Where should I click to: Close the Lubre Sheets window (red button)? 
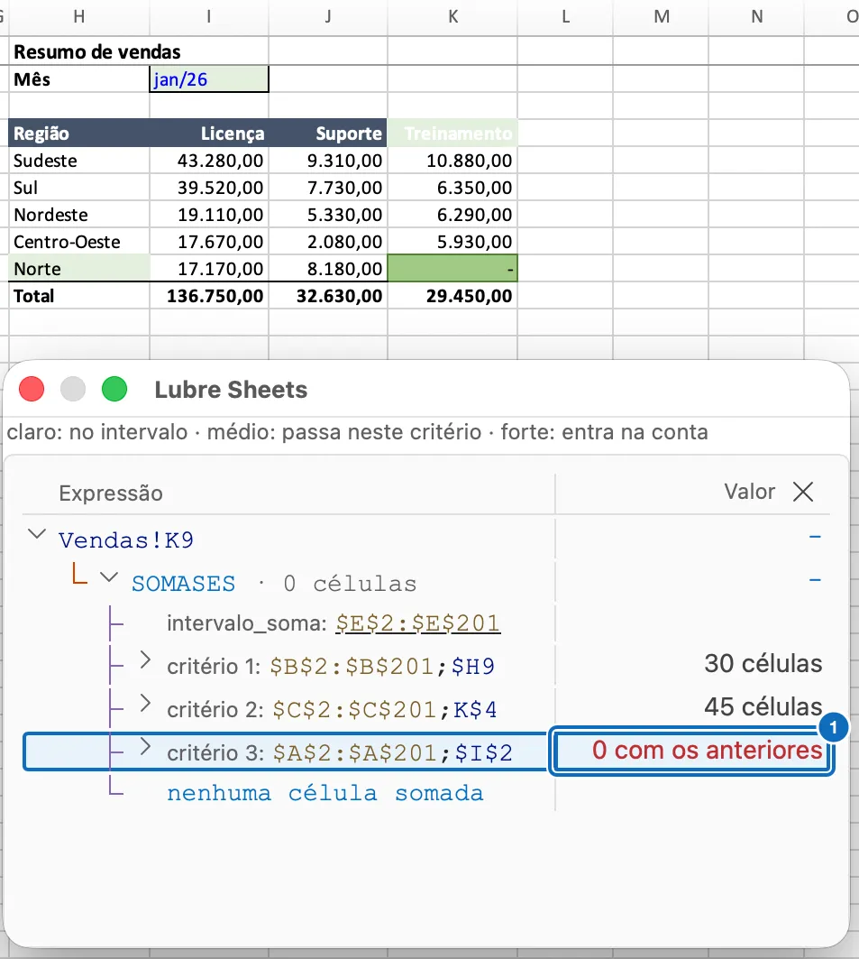[x=32, y=389]
